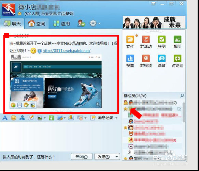Click the message block icon
The width and height of the screenshot is (199, 171).
pyautogui.click(x=80, y=118)
